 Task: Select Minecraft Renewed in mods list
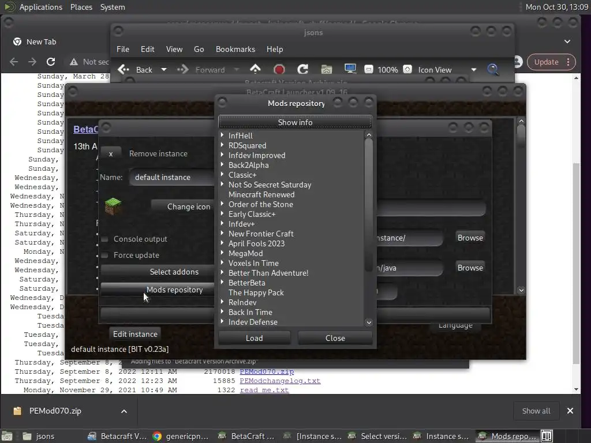pyautogui.click(x=261, y=195)
